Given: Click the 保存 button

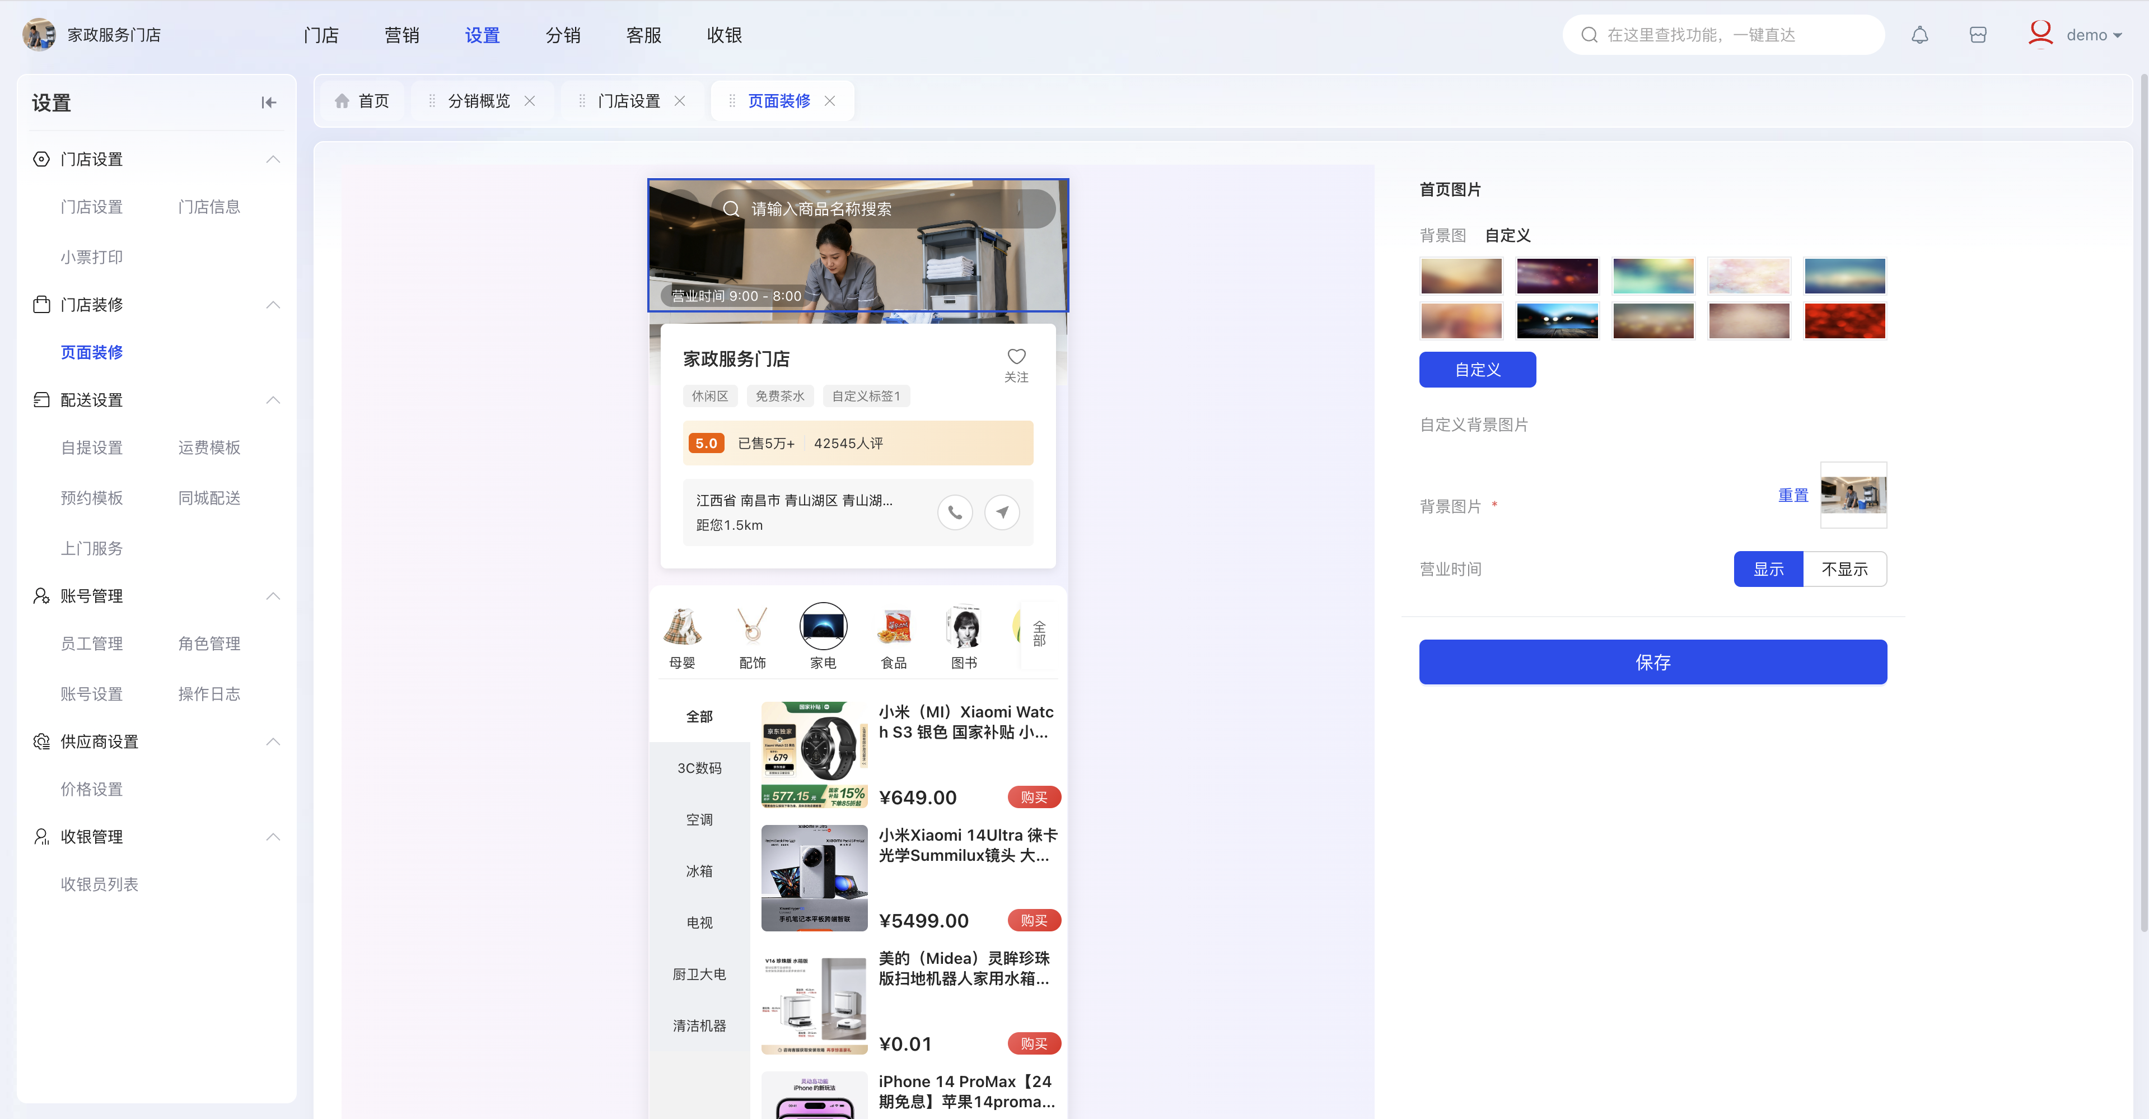Looking at the screenshot, I should coord(1652,663).
